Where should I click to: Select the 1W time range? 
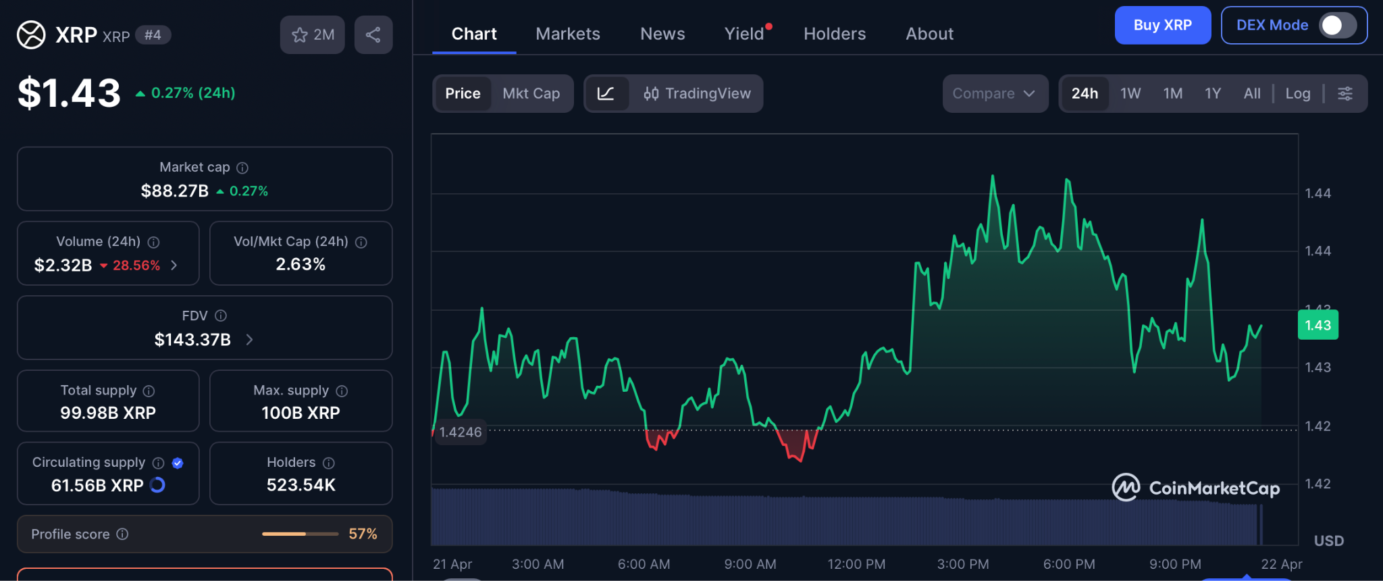click(1130, 93)
